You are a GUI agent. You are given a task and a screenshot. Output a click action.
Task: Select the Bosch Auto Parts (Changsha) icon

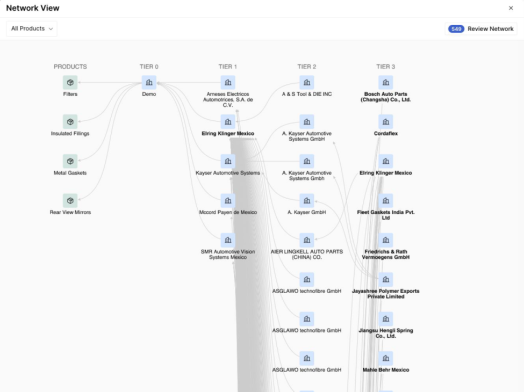(386, 83)
